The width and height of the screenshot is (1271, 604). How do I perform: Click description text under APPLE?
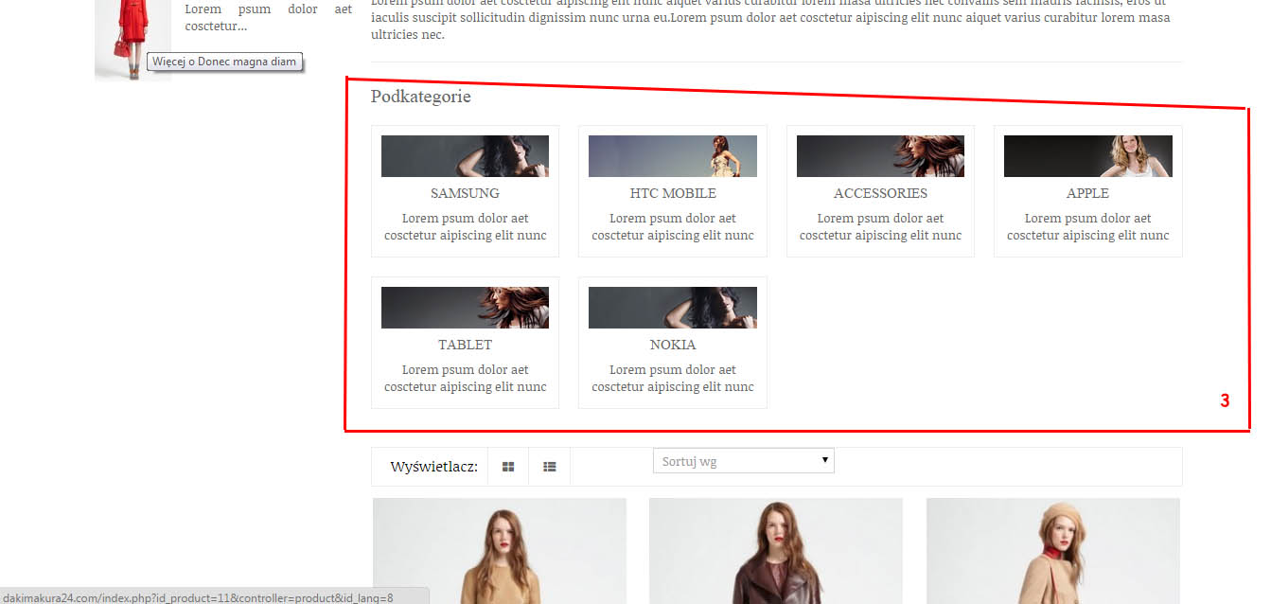(x=1087, y=227)
